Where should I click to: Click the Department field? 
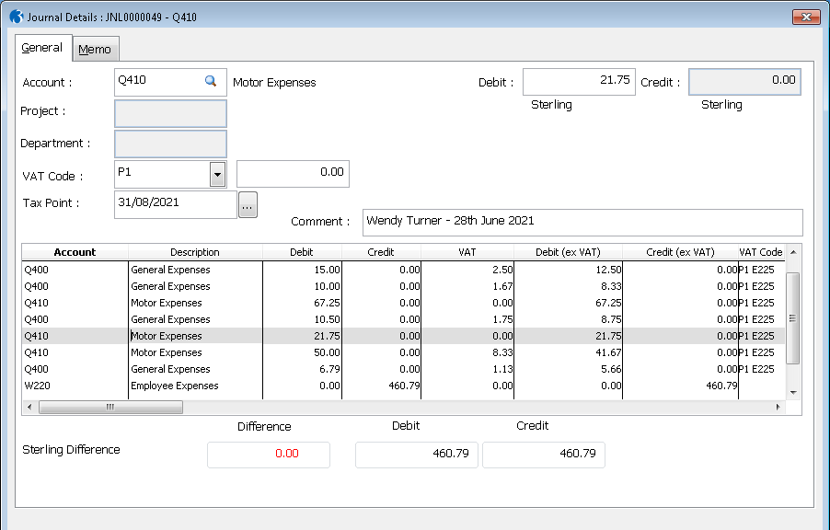pyautogui.click(x=170, y=144)
